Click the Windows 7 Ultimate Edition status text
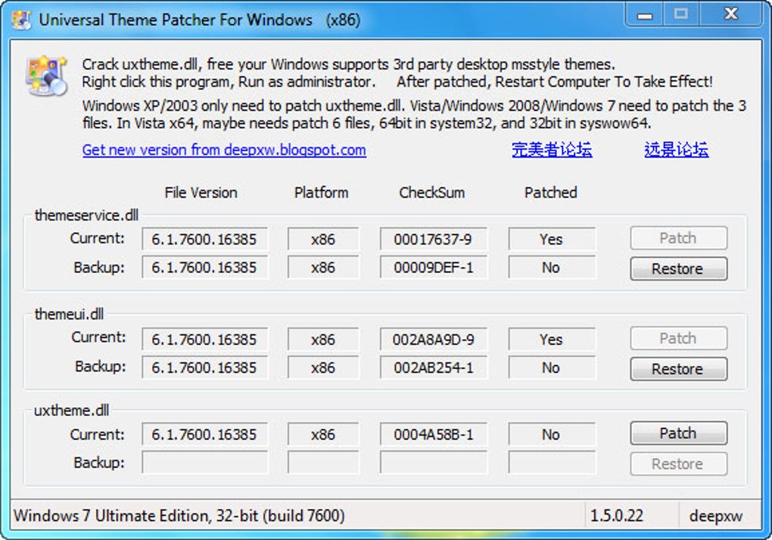The width and height of the screenshot is (772, 540). click(179, 515)
